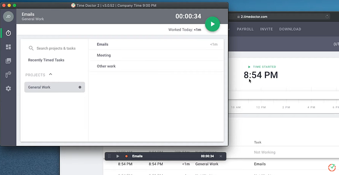Click the search magnifier icon
Image resolution: width=339 pixels, height=175 pixels.
point(31,48)
